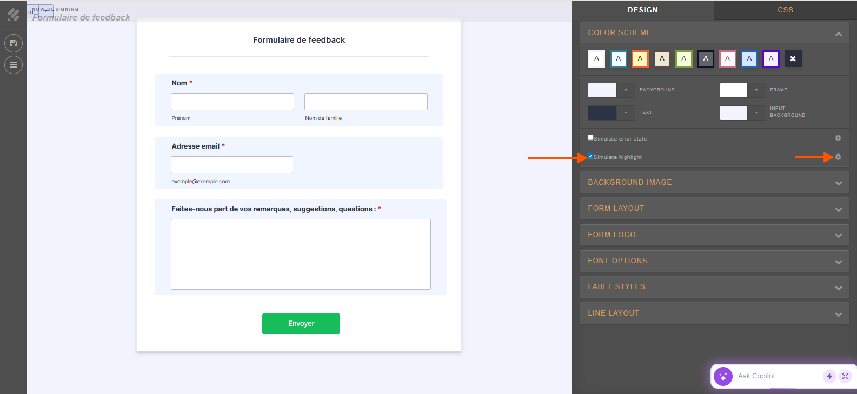Viewport: 857px width, 394px height.
Task: Uncheck Simulate highlight checkbox
Action: (590, 156)
